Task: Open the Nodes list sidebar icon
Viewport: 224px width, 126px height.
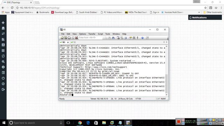Action: 3,28
